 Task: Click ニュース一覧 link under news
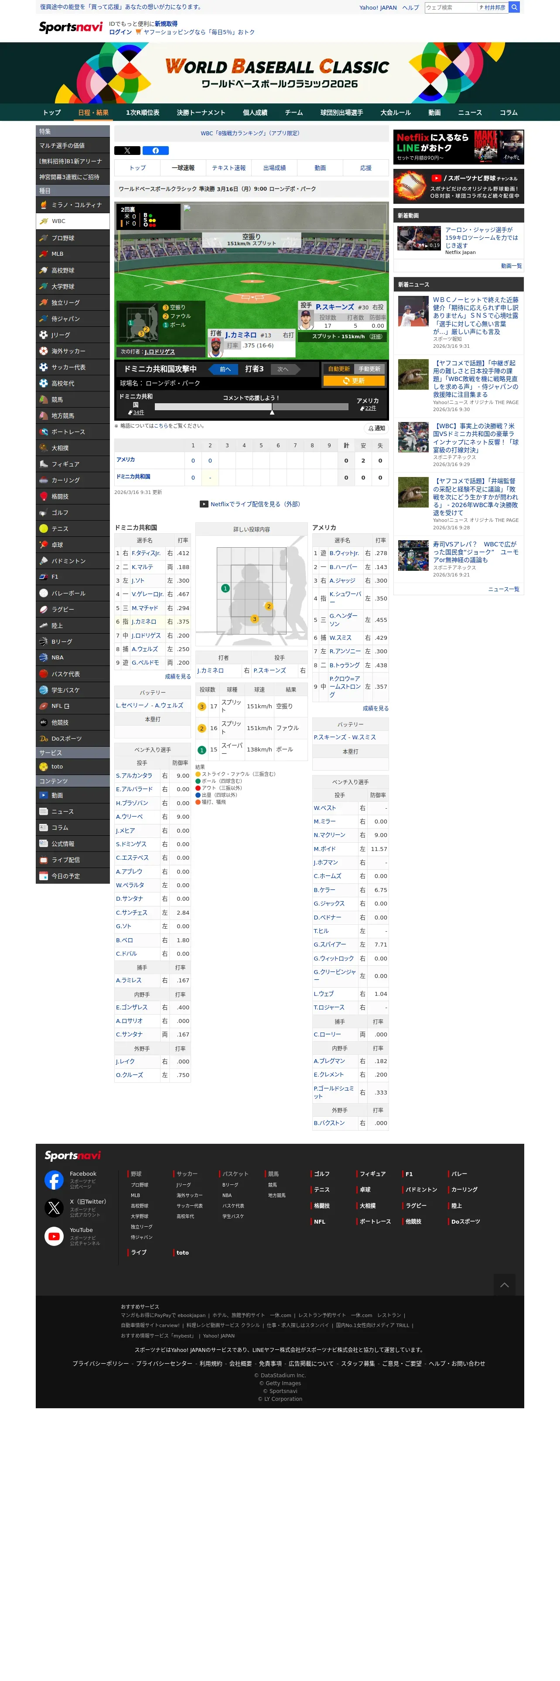(x=504, y=589)
